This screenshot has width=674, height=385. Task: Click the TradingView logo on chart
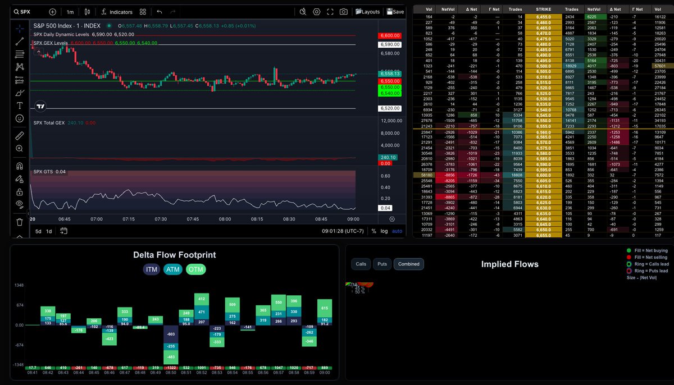click(x=40, y=106)
